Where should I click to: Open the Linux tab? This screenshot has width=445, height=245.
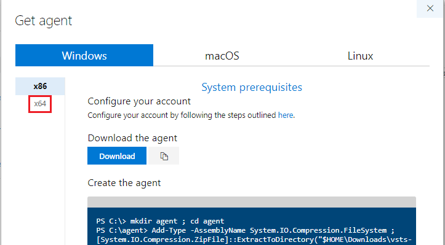(x=360, y=55)
